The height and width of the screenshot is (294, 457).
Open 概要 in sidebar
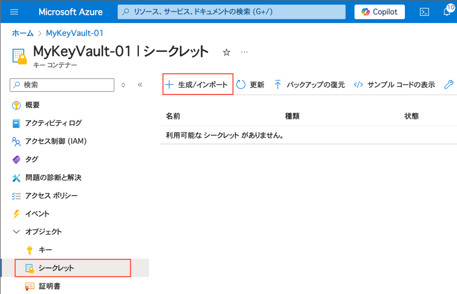click(x=32, y=105)
